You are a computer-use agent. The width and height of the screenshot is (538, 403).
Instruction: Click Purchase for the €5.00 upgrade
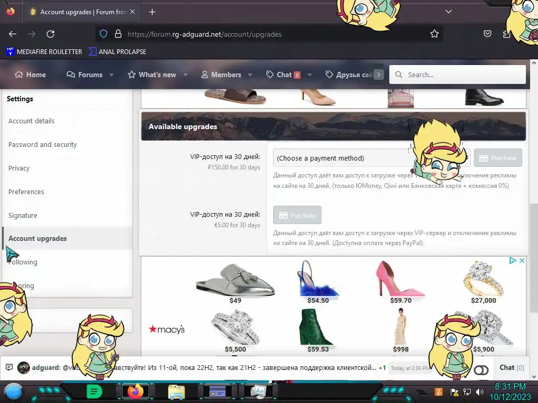tap(297, 215)
